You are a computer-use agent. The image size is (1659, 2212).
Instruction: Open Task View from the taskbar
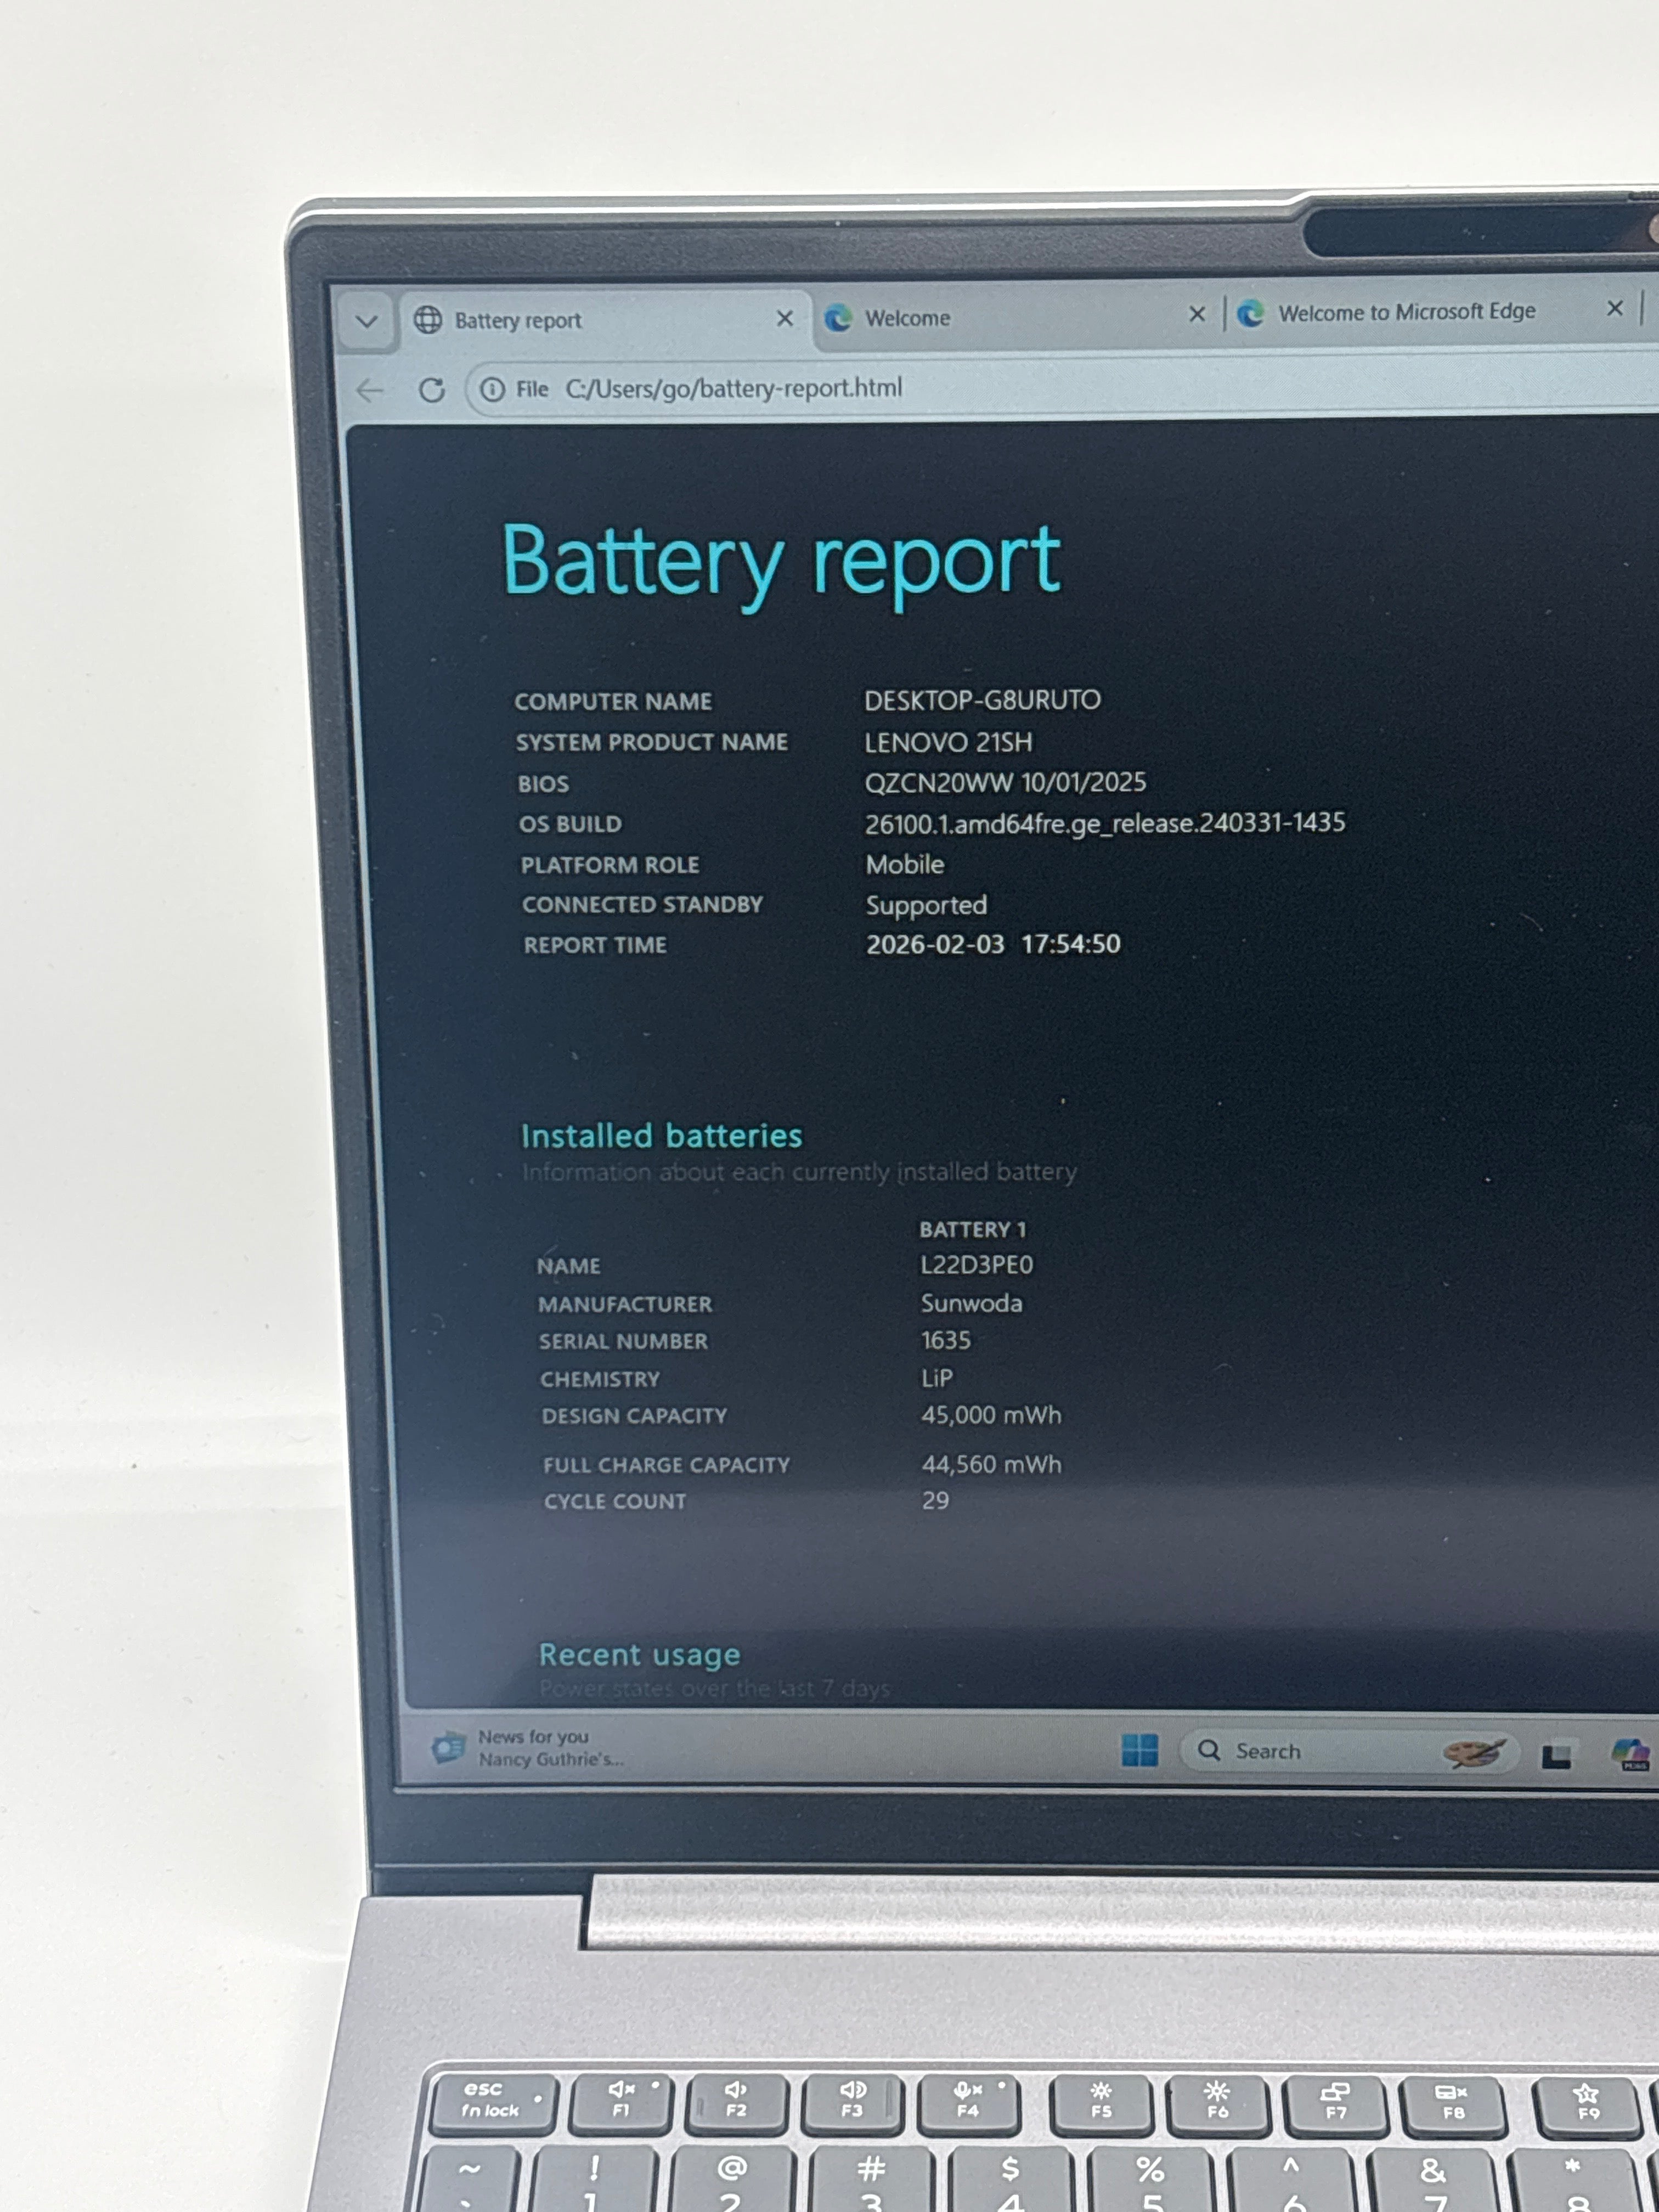click(1555, 1756)
